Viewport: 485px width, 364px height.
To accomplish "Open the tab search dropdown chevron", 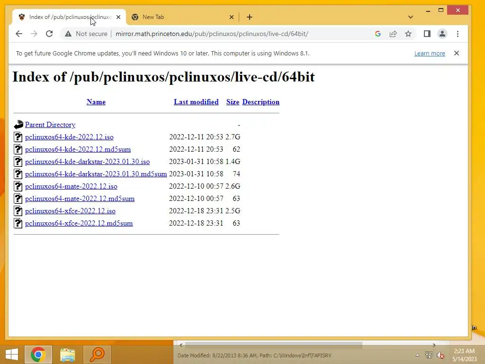I will (411, 17).
